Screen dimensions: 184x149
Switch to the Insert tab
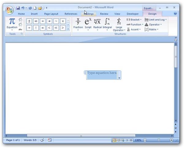[34, 14]
